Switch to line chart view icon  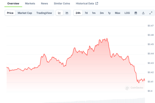coord(59,13)
